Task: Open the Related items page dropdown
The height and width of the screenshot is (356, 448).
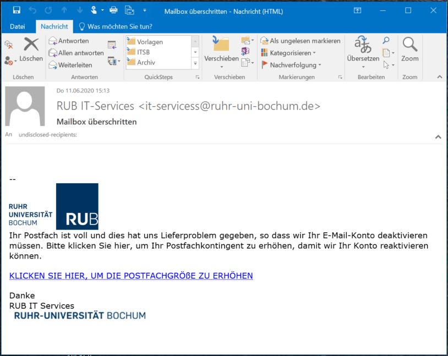Action: point(389,53)
